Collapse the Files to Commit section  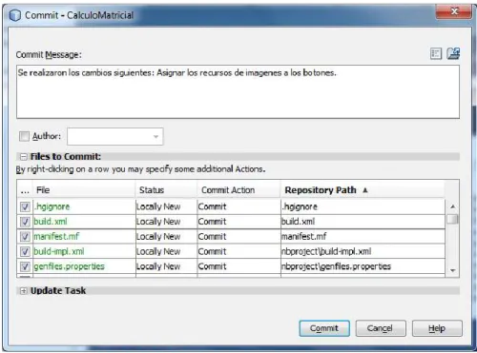23,157
